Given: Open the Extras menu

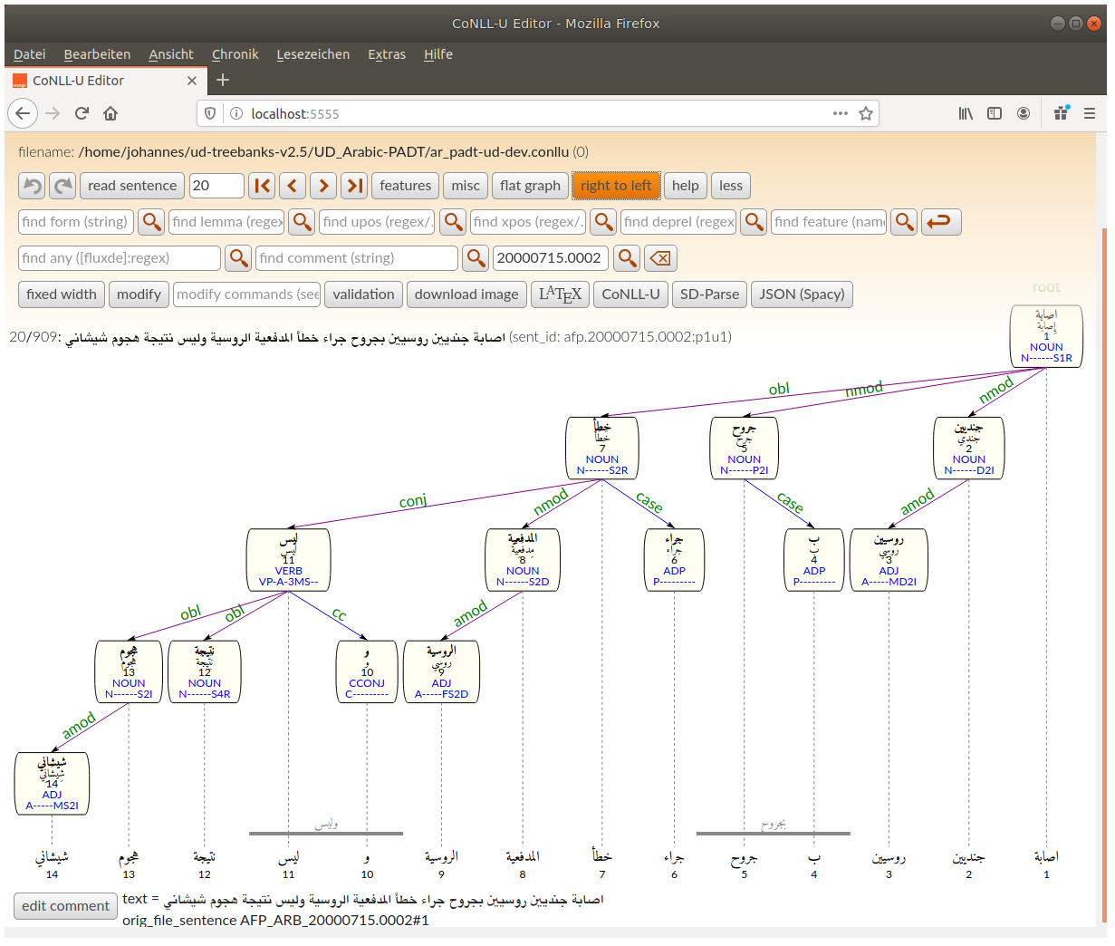Looking at the screenshot, I should (387, 54).
